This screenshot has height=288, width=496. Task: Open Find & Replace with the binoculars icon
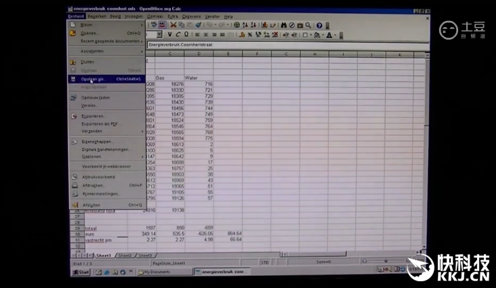[284, 25]
